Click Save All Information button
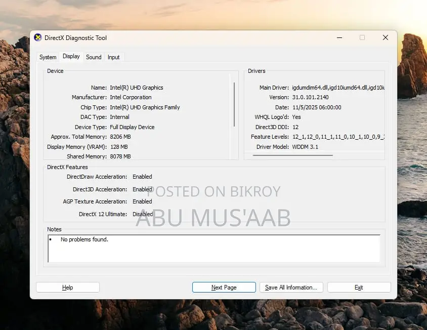Image resolution: width=427 pixels, height=330 pixels. (291, 287)
